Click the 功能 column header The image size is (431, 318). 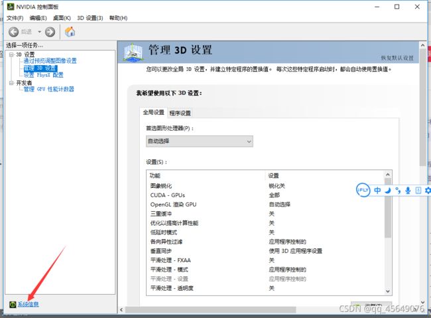tap(154, 176)
